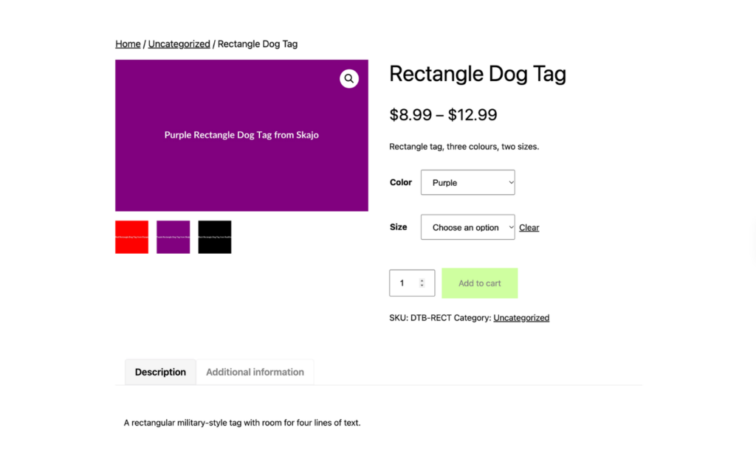Open the Uncategorized breadcrumb link
Image resolution: width=756 pixels, height=453 pixels.
click(179, 44)
